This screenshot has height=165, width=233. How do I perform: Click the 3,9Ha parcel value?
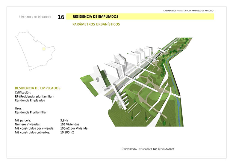(65, 120)
